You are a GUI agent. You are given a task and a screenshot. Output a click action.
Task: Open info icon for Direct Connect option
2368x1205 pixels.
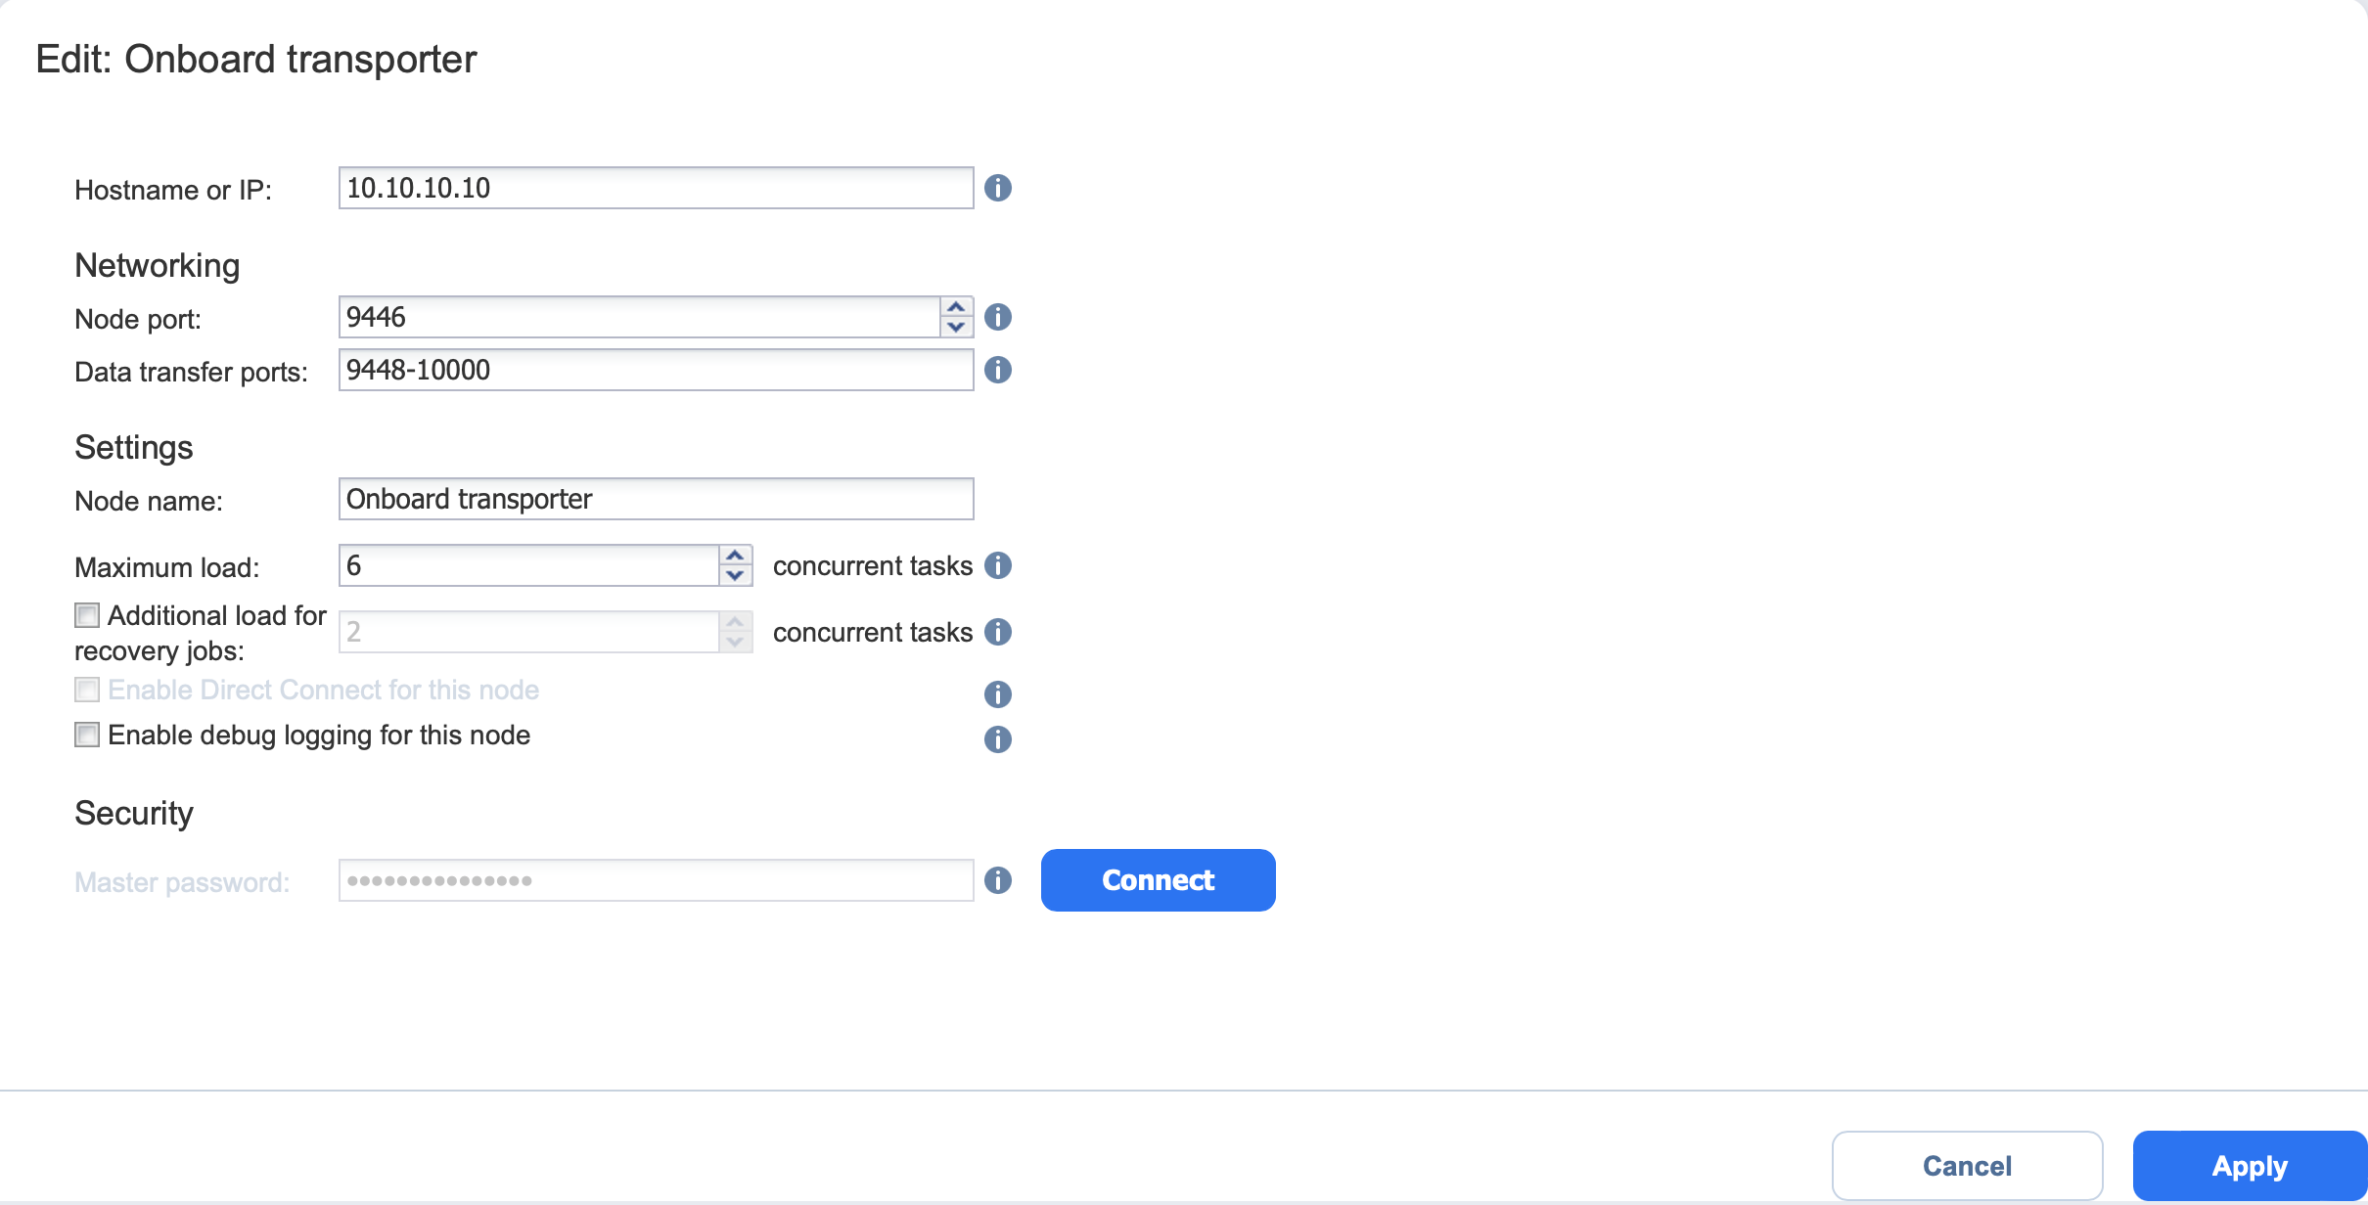tap(997, 694)
